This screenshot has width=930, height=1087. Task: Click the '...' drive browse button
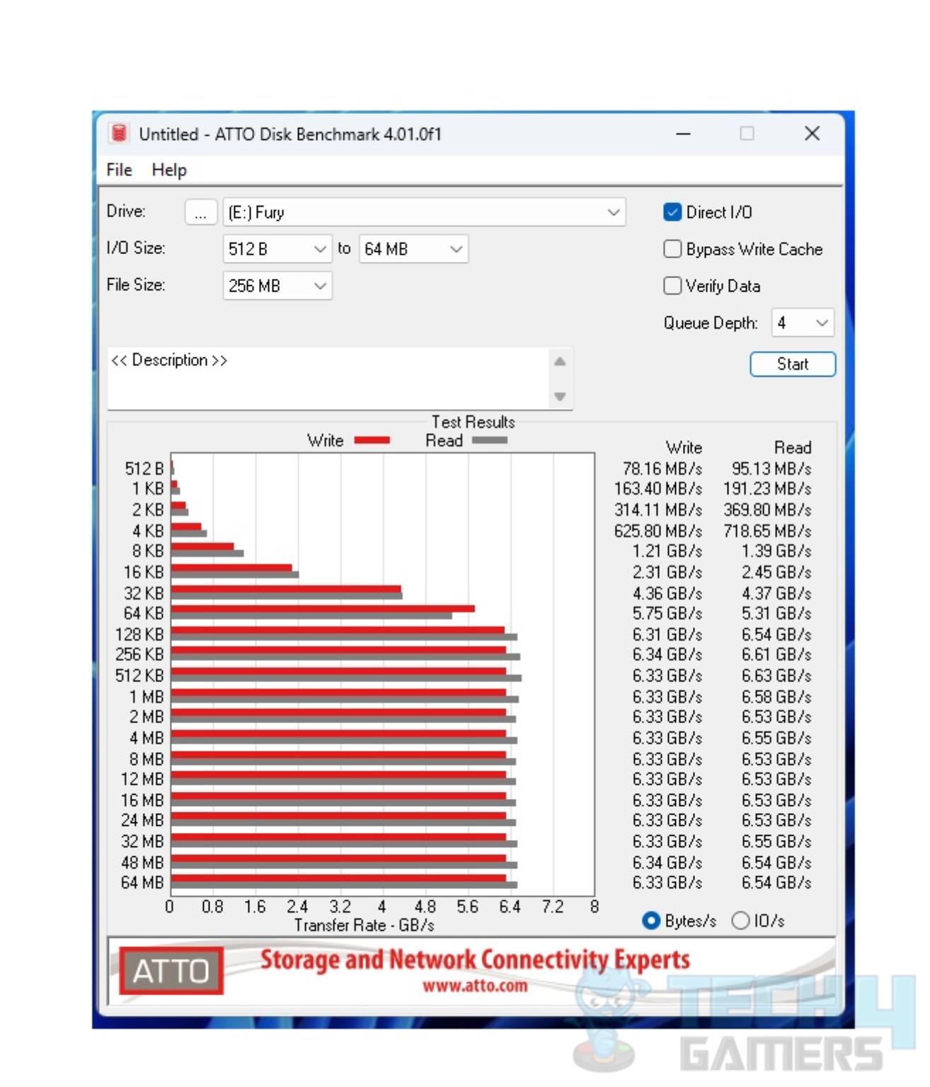200,212
